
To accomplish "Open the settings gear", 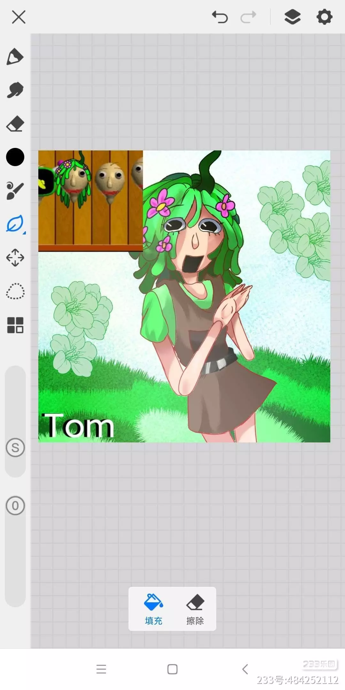I will pyautogui.click(x=324, y=17).
